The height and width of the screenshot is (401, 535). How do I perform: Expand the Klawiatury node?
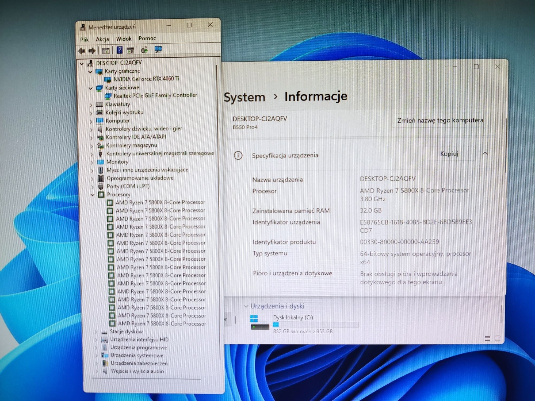click(x=91, y=105)
